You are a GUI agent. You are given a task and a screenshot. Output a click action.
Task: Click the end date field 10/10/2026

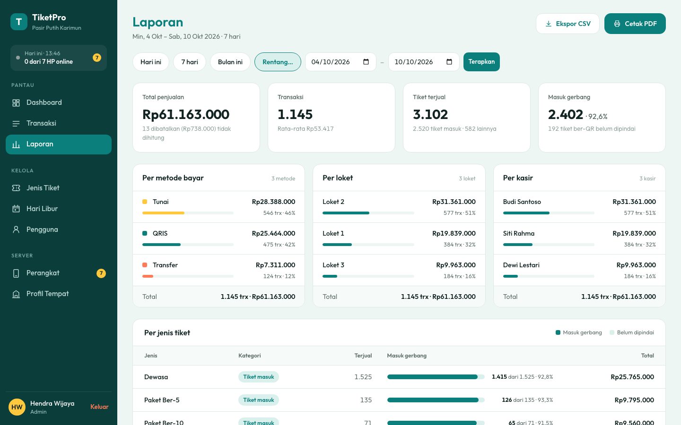[x=424, y=62]
